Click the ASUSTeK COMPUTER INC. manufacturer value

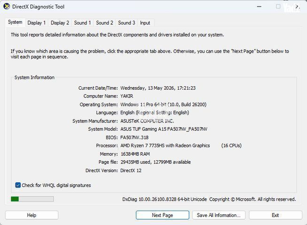pos(147,121)
